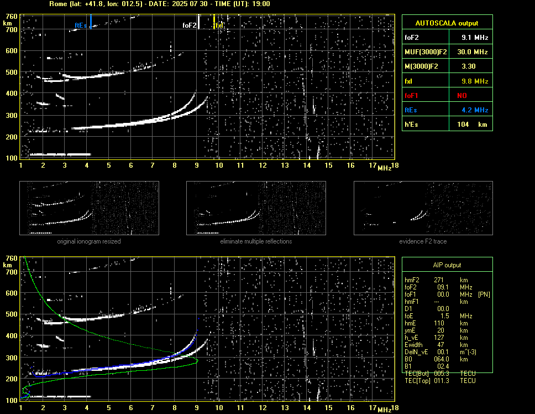535x414 pixels.
Task: Click the hmF2 271 km row
Action: click(x=436, y=280)
